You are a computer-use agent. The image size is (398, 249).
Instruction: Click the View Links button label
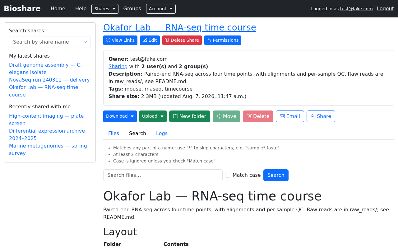[123, 40]
